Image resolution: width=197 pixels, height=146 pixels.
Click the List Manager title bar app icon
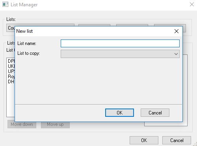point(5,4)
